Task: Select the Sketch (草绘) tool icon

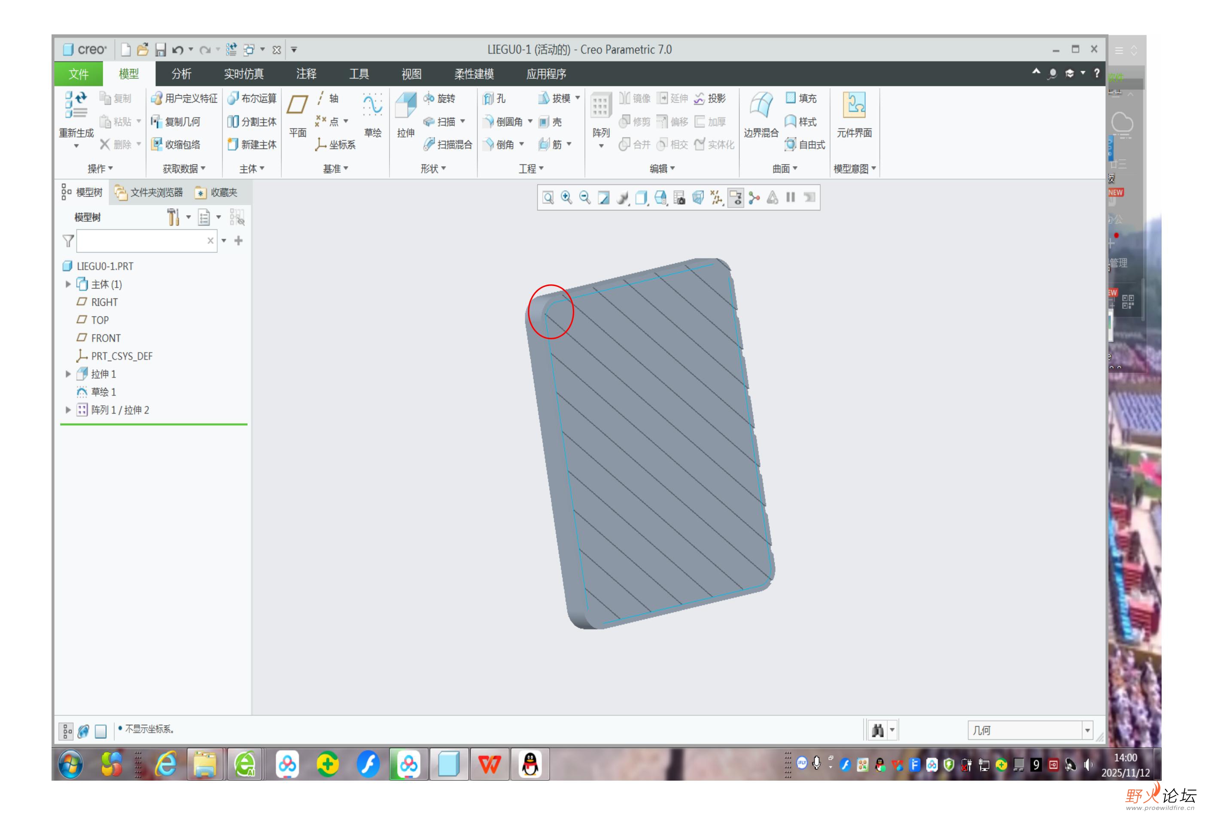Action: [x=372, y=106]
